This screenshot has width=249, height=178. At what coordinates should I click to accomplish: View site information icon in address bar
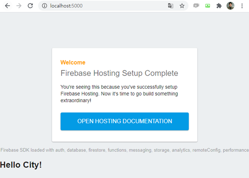(x=45, y=6)
